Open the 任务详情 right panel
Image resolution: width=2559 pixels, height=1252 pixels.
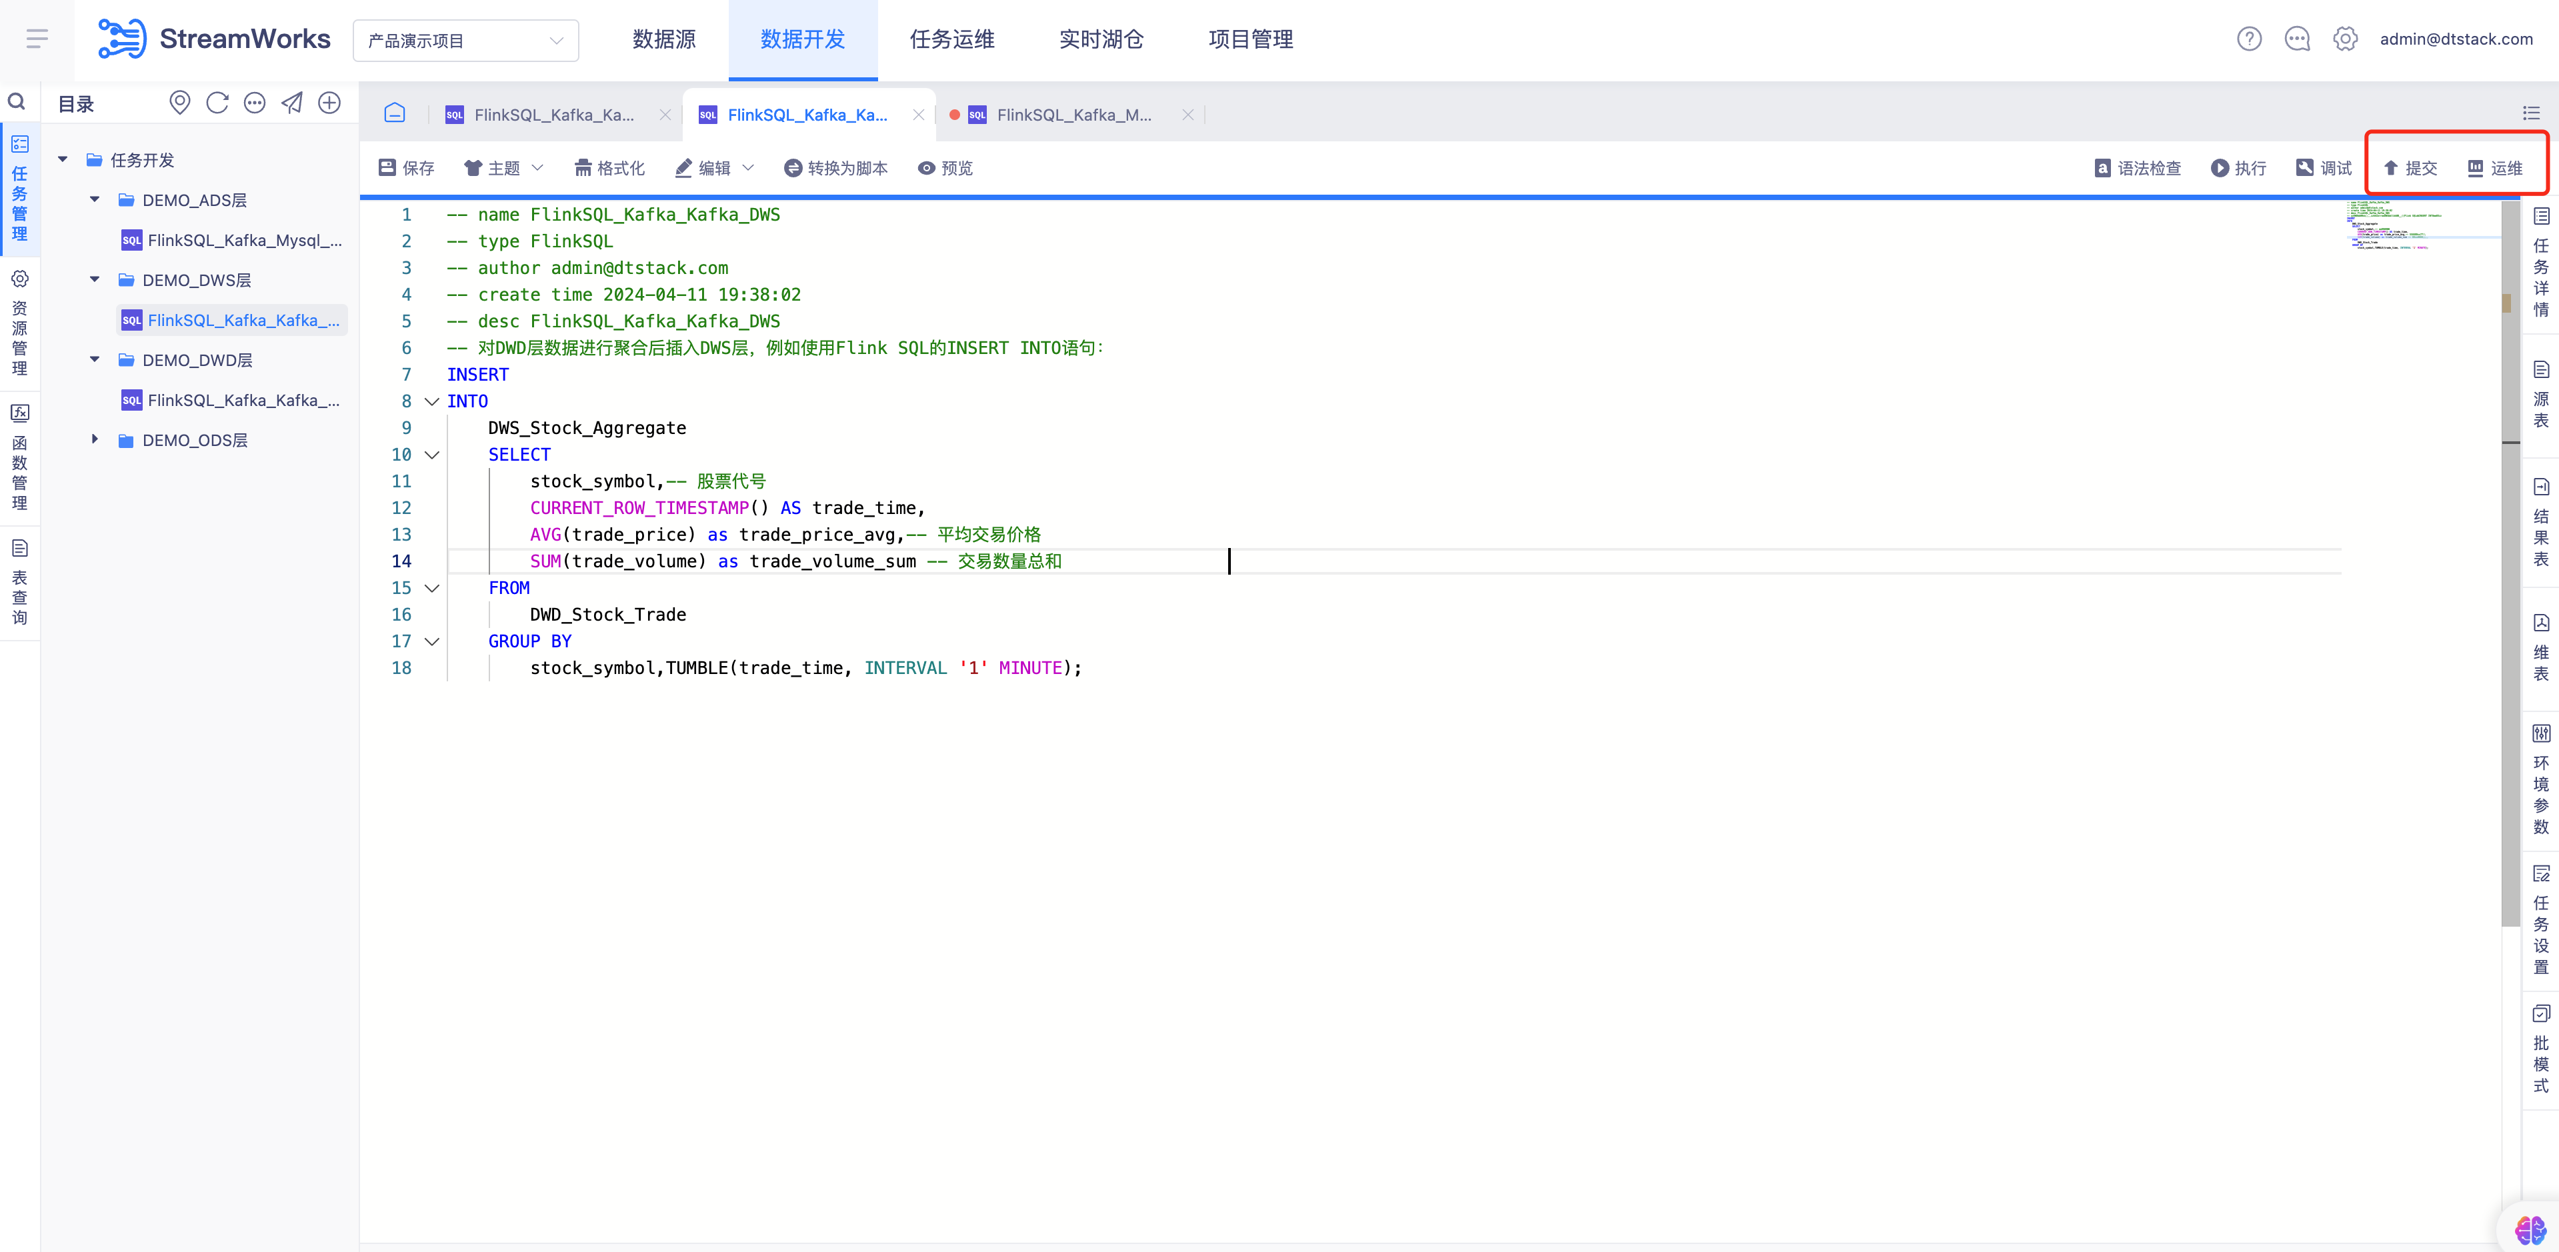pyautogui.click(x=2541, y=262)
